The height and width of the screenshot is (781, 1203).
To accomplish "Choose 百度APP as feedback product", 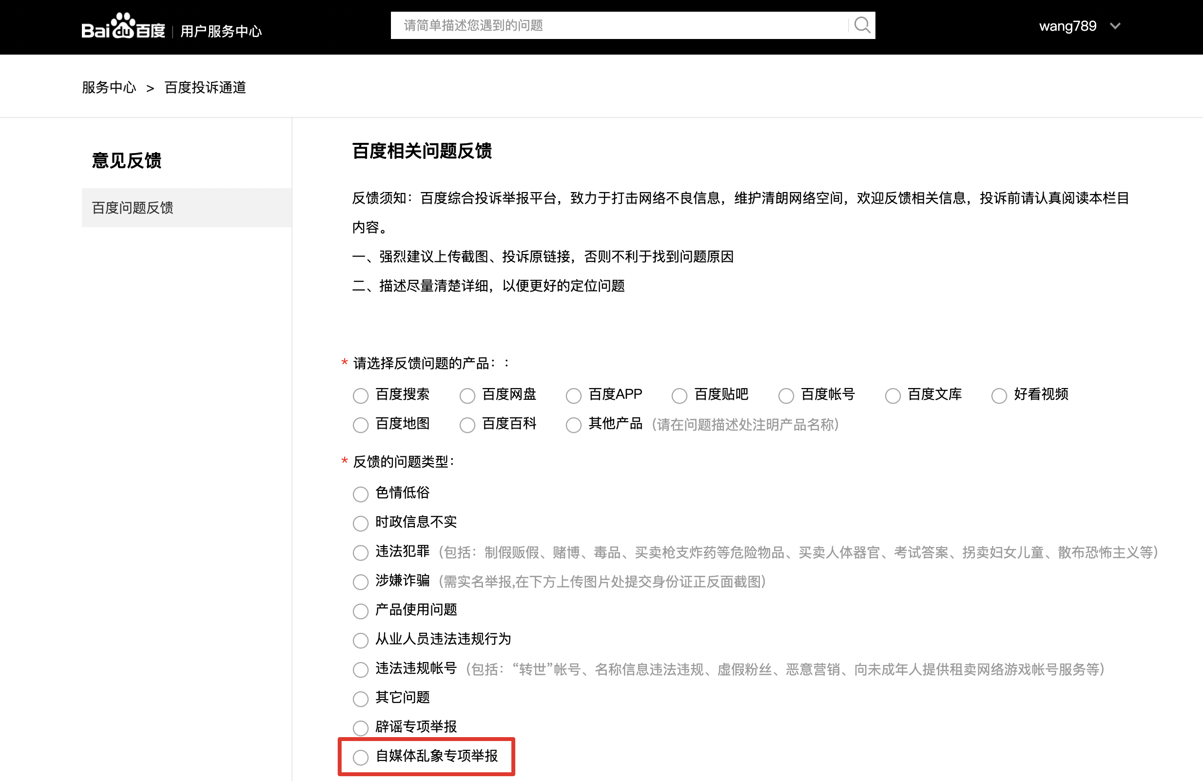I will (x=573, y=395).
